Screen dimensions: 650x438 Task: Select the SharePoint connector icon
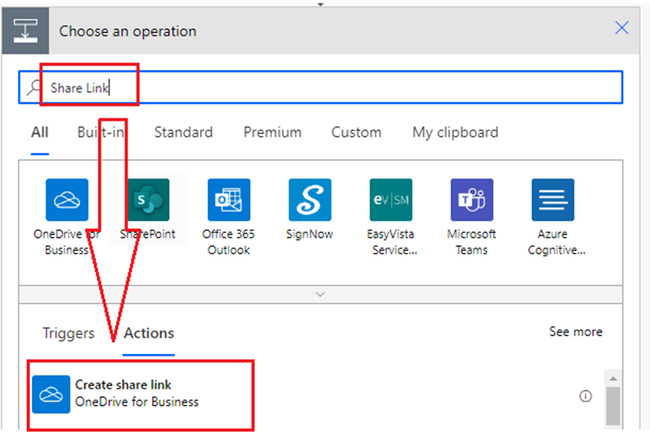(148, 200)
